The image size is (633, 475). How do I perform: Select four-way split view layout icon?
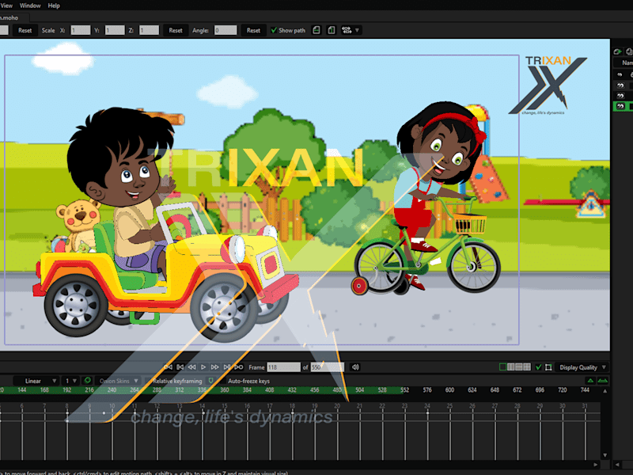coord(527,367)
